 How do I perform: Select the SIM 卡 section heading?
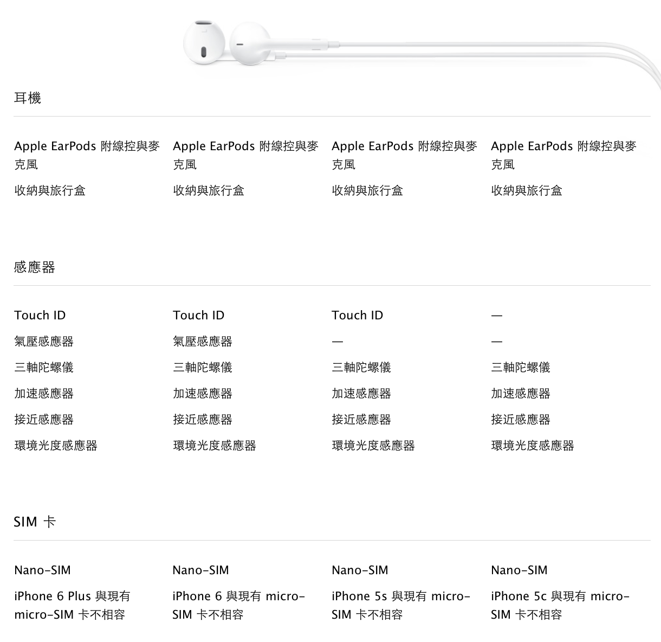coord(35,522)
